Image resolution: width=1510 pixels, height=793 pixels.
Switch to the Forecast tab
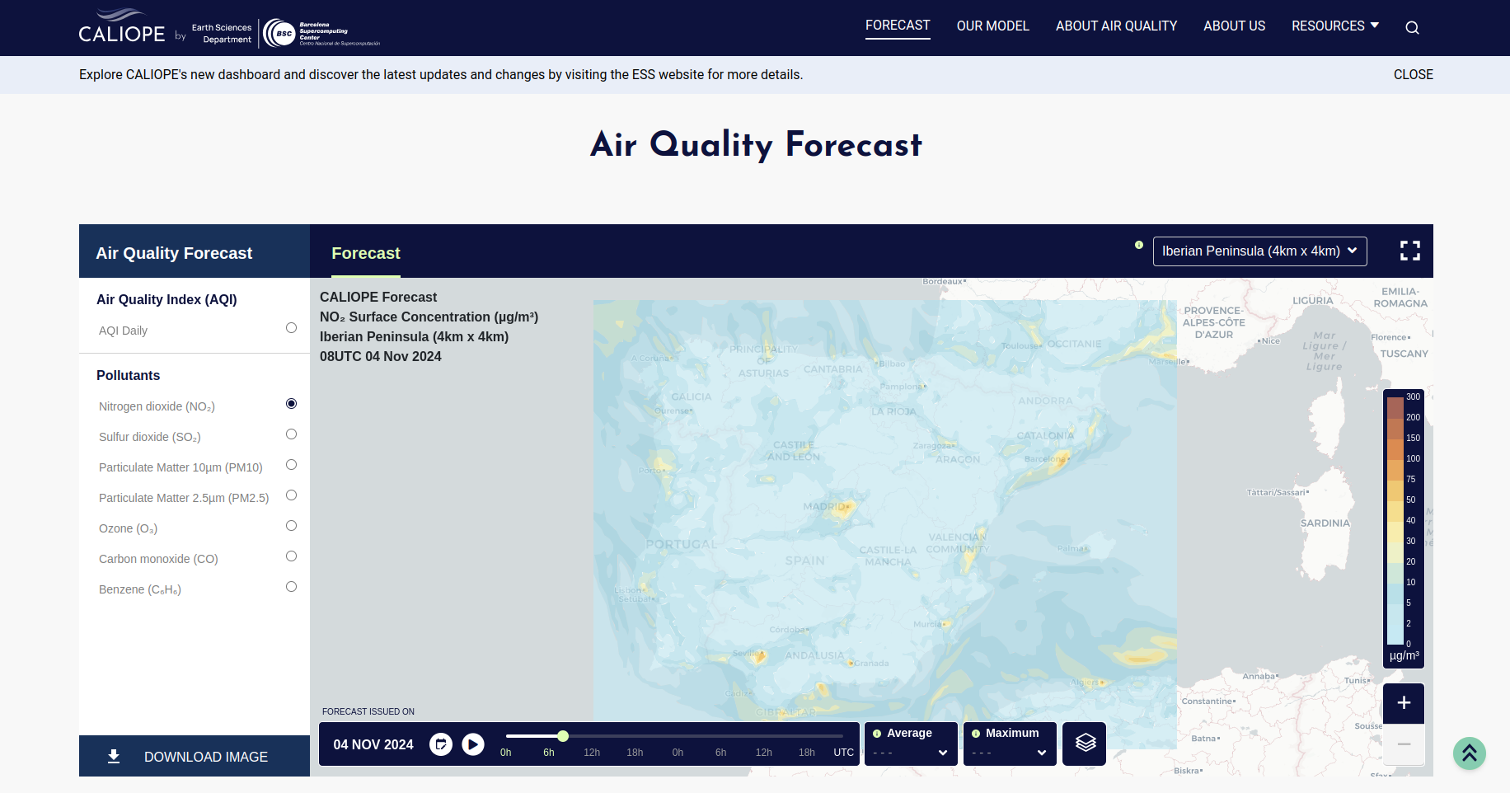pos(366,253)
